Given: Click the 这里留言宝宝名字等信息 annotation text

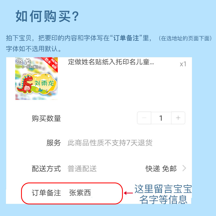Looking at the screenshot, I should tap(163, 194).
